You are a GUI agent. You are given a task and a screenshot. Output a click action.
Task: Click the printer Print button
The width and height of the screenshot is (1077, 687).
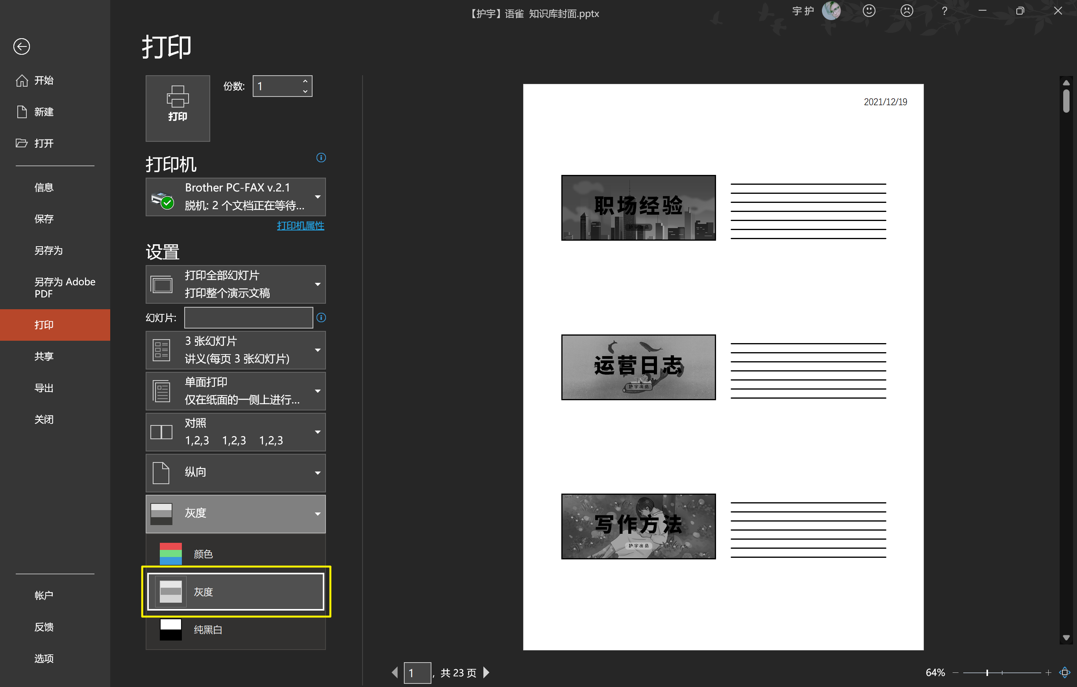(x=178, y=108)
